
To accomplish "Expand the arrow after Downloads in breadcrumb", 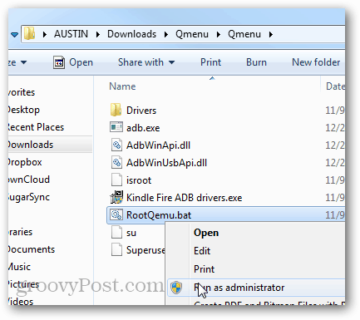I will click(x=166, y=34).
